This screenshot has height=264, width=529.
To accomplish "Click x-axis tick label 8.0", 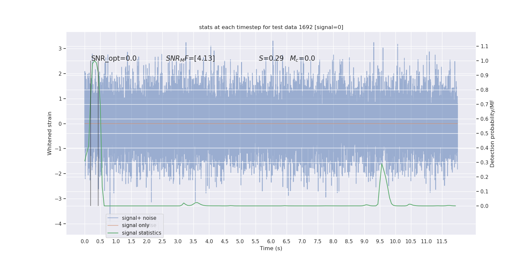I will (x=333, y=242).
